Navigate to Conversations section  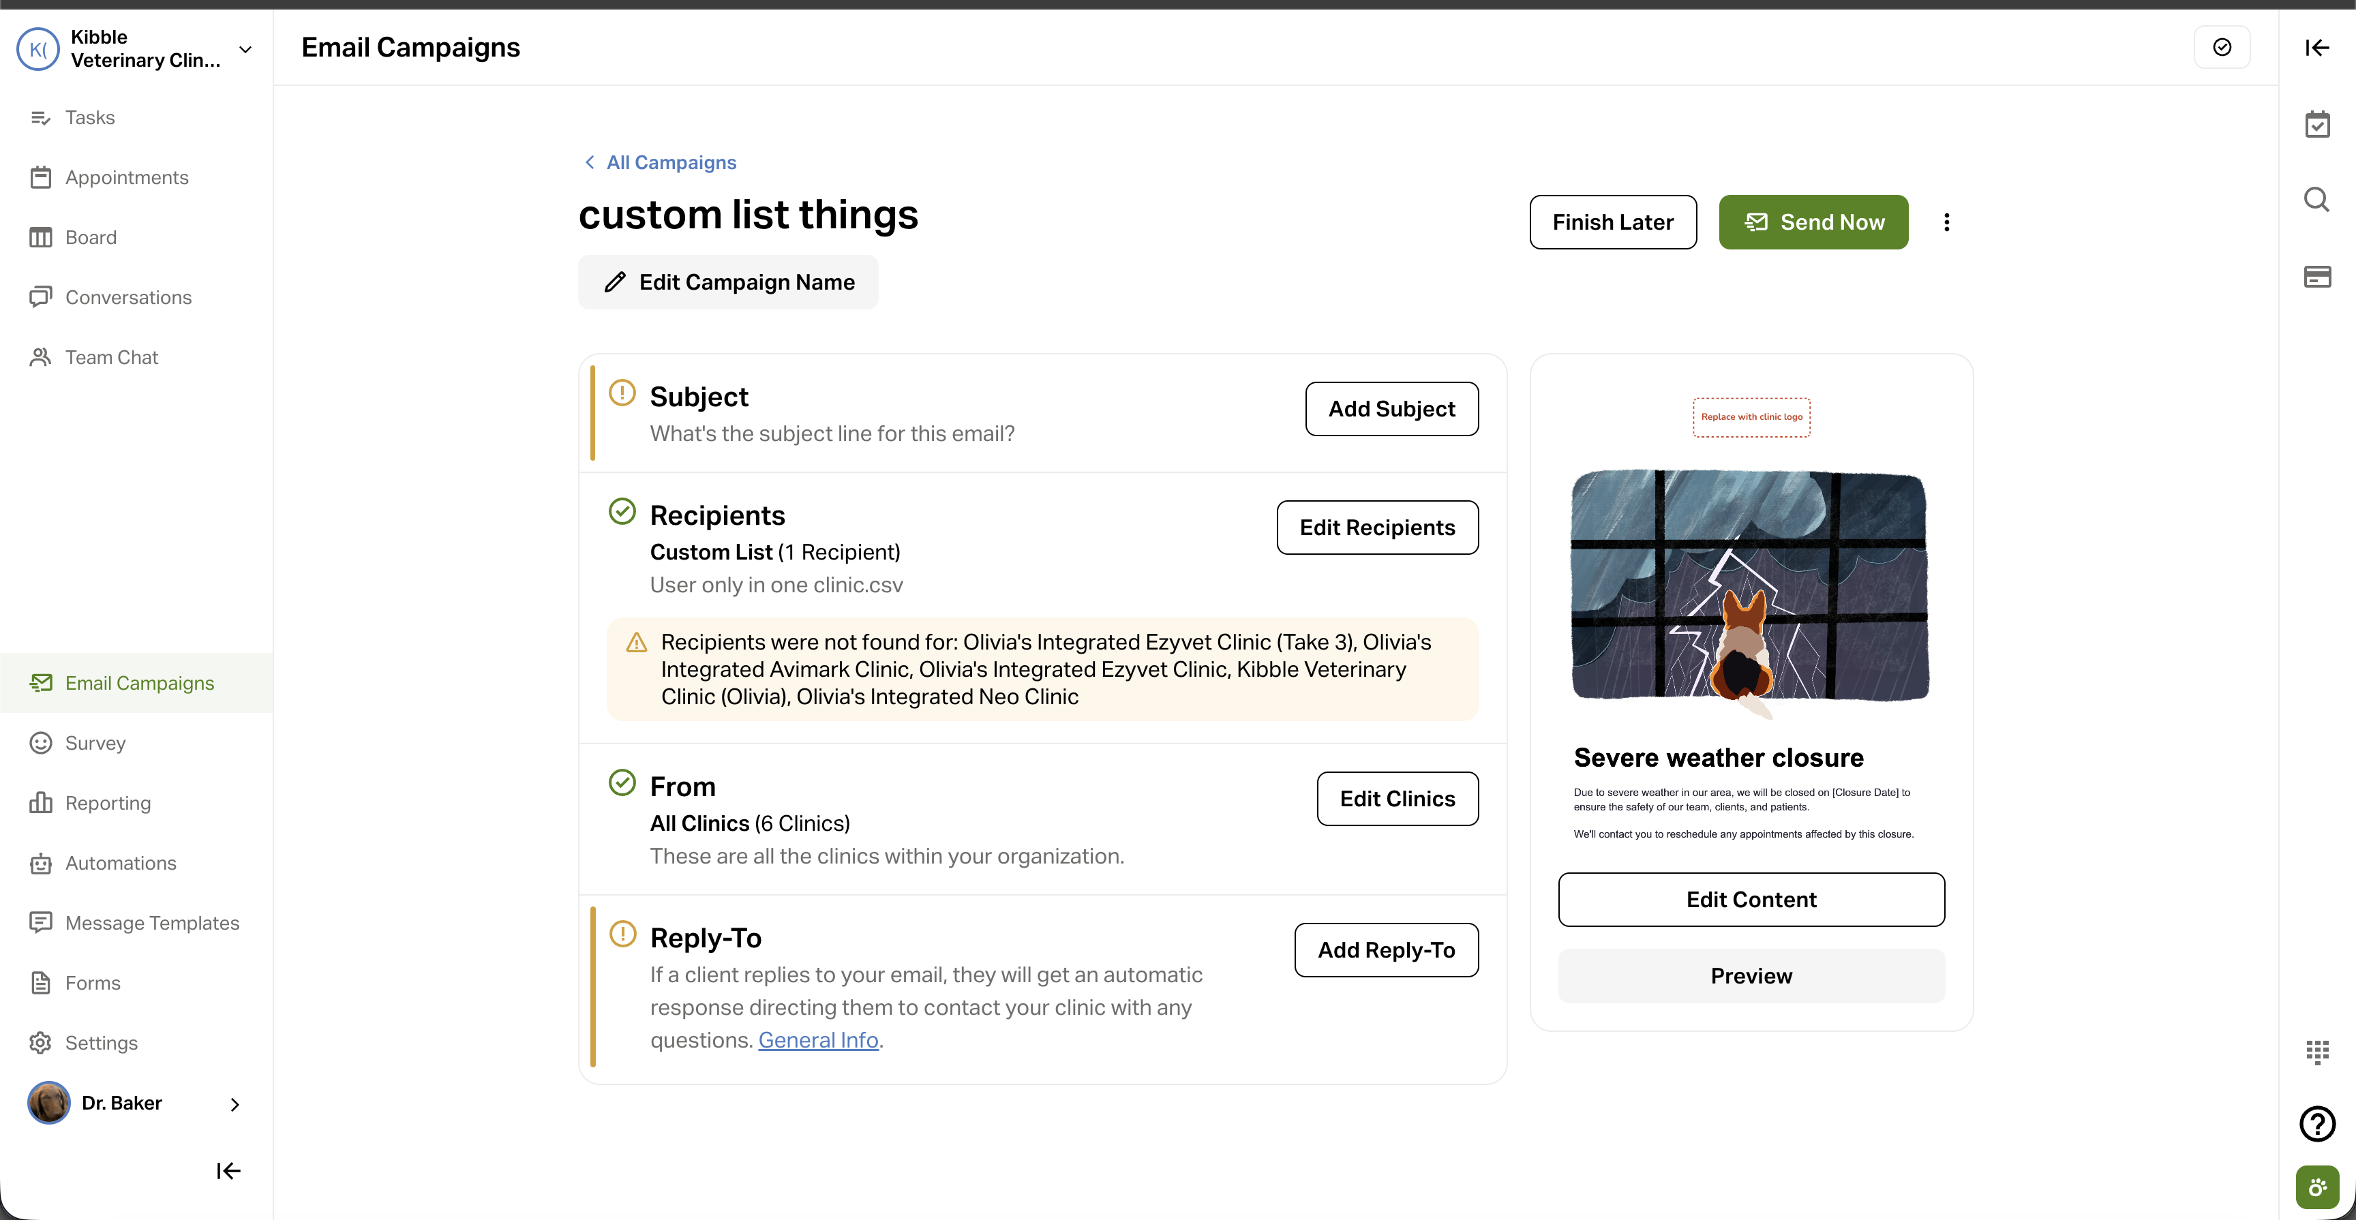(128, 297)
